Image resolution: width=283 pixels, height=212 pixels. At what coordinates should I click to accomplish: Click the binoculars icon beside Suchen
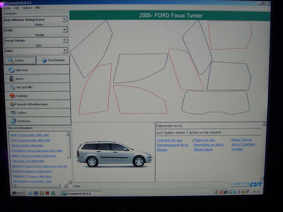click(13, 113)
